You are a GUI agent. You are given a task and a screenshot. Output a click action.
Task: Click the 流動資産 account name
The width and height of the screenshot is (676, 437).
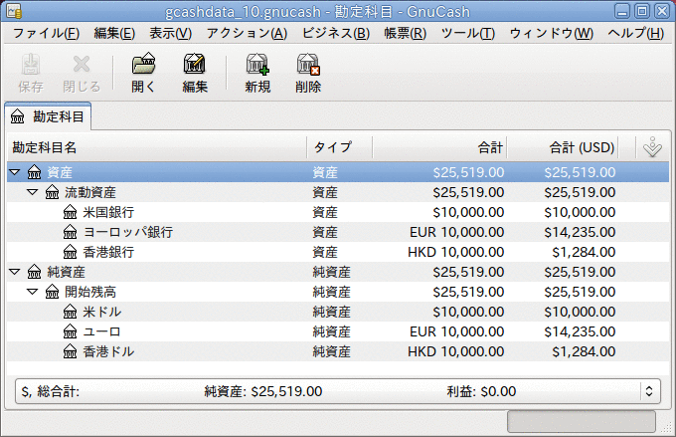90,192
